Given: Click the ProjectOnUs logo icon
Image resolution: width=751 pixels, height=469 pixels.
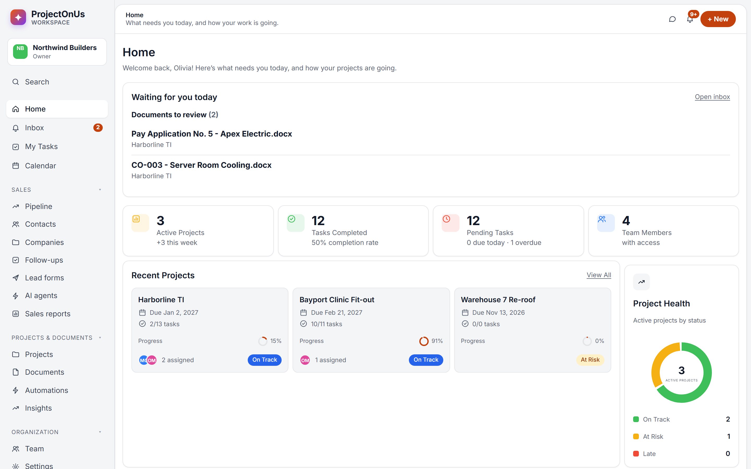Looking at the screenshot, I should click(x=18, y=17).
